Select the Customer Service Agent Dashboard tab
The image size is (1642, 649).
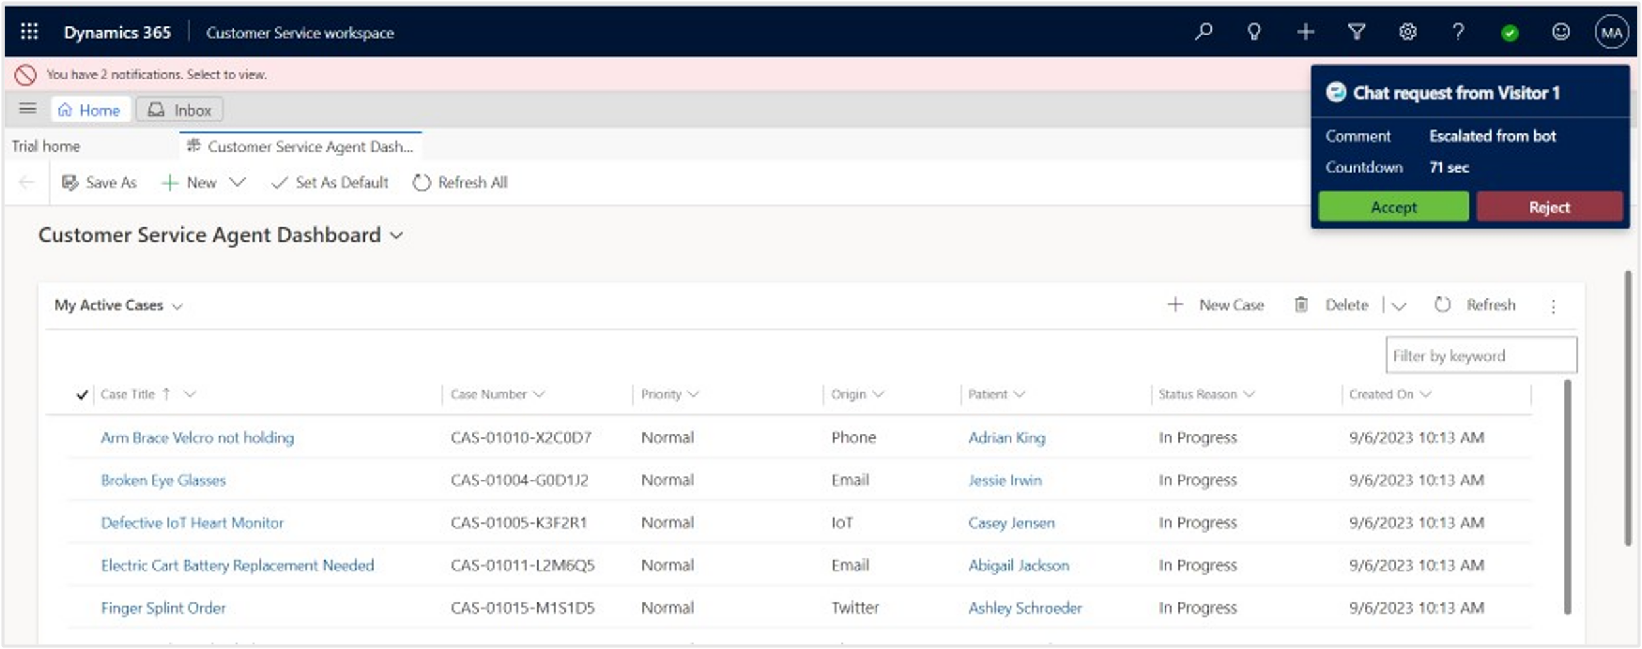[x=301, y=146]
